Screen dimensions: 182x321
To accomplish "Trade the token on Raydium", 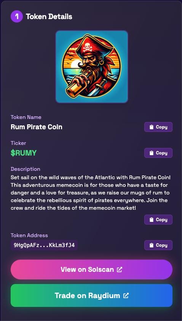I will [91, 295].
